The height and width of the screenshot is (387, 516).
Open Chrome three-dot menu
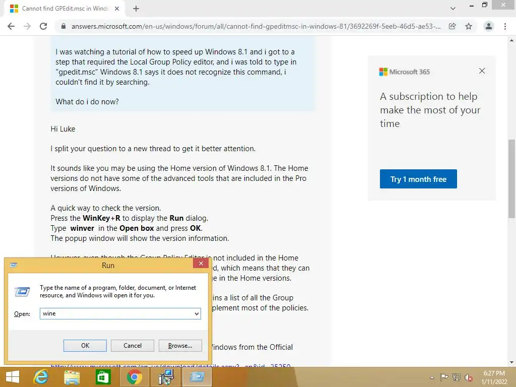click(505, 26)
